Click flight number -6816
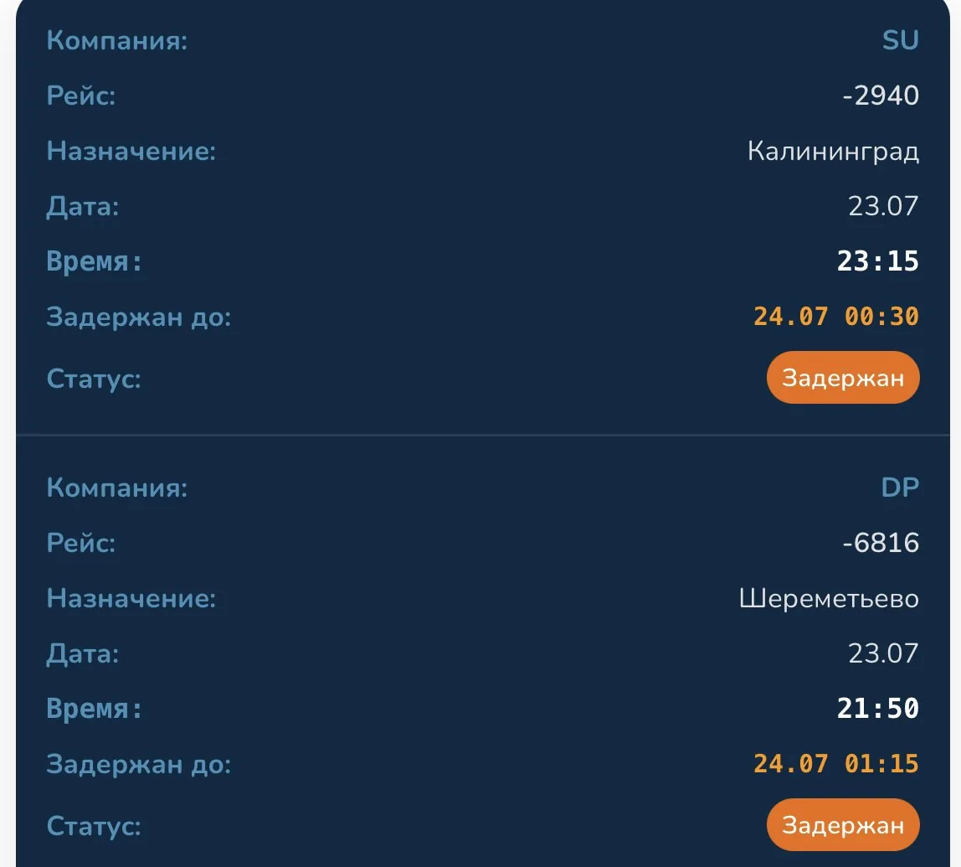This screenshot has width=961, height=867. click(881, 543)
